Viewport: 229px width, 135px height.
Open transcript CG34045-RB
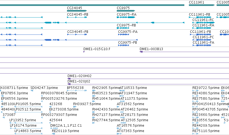click(77, 15)
